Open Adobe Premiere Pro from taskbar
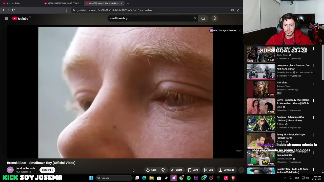 [196, 178]
